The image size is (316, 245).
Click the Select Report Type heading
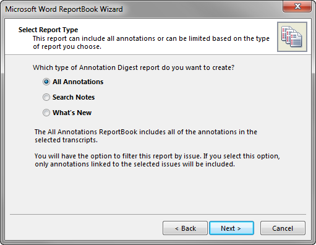pos(48,30)
